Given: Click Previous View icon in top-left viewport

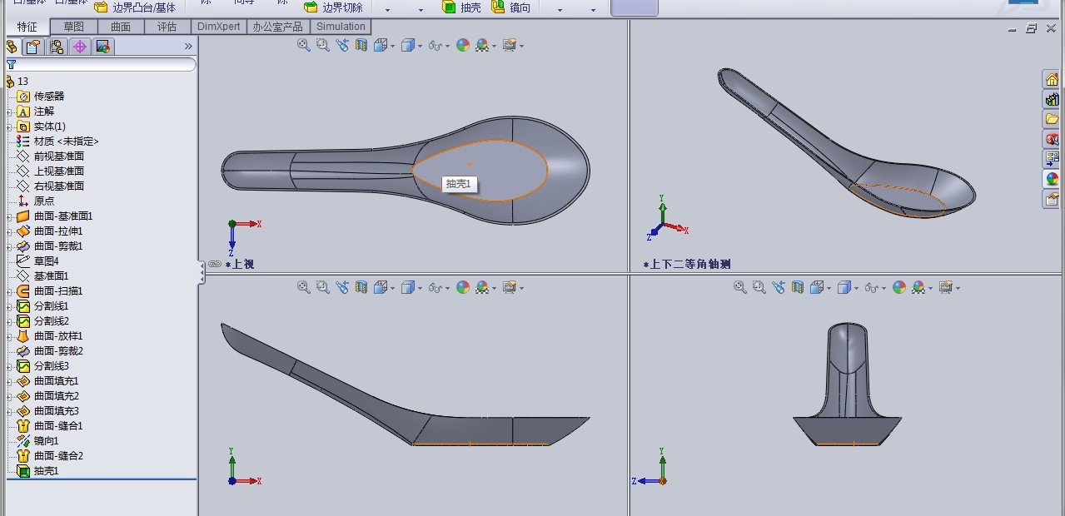Looking at the screenshot, I should click(x=342, y=45).
